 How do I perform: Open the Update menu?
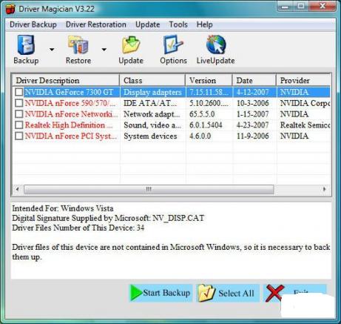point(148,24)
